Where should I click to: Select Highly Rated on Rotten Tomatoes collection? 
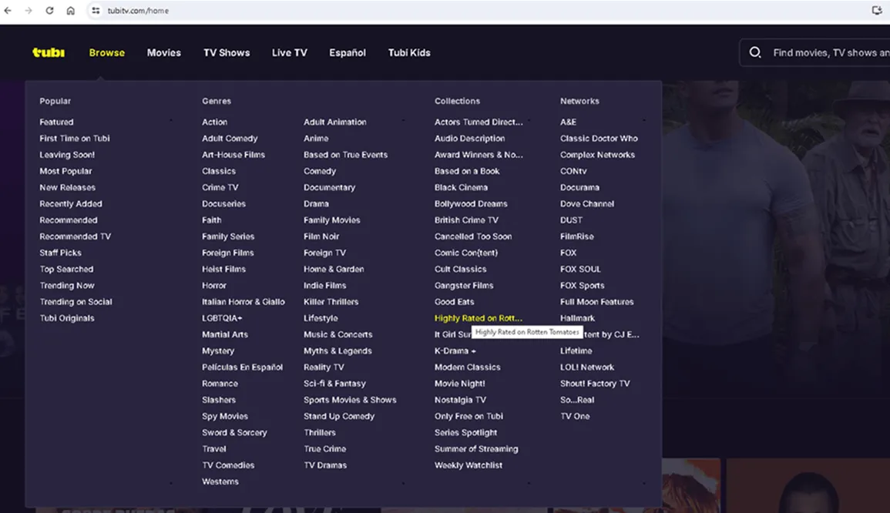point(478,318)
